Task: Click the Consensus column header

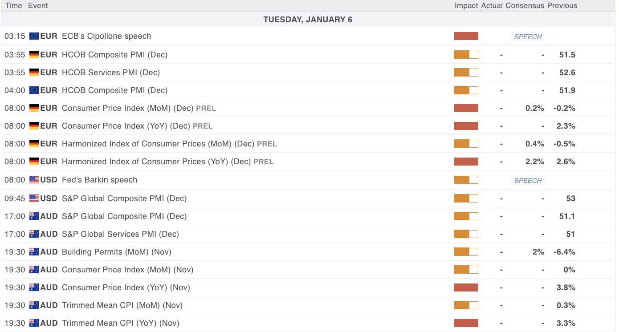Action: (x=525, y=6)
